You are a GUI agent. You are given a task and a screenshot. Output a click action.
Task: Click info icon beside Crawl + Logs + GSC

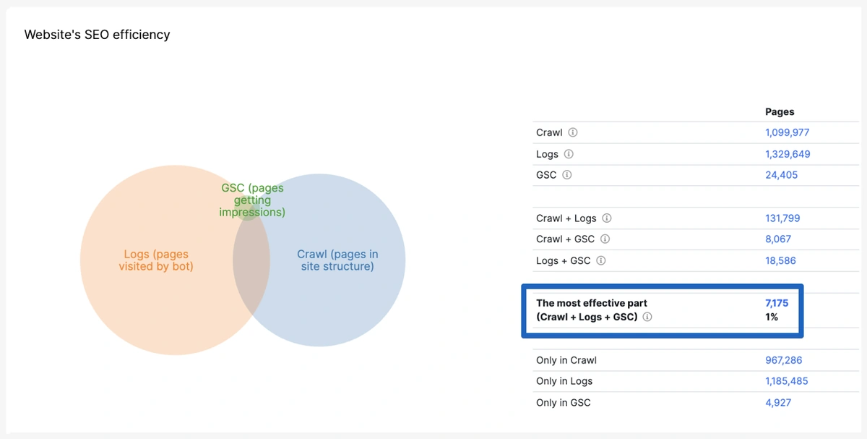(647, 317)
